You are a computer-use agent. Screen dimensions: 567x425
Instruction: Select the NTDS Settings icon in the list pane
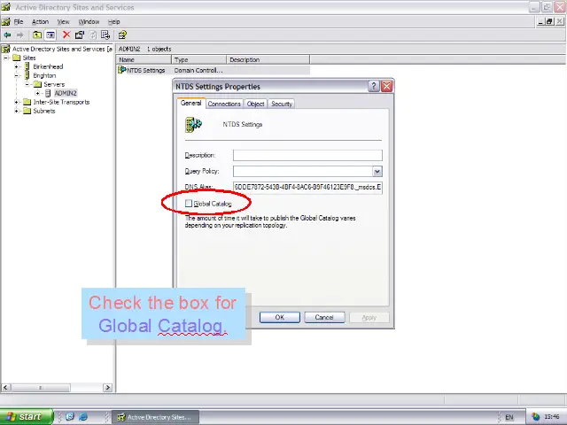122,70
